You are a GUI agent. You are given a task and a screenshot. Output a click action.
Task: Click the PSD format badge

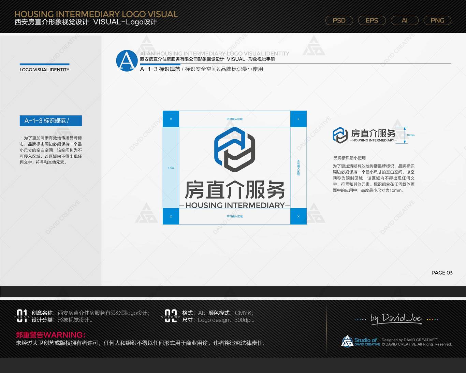pos(339,20)
